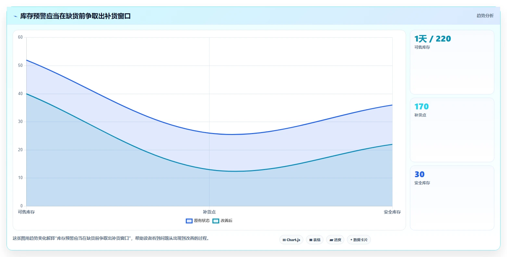Click the 50 y-axis tick label
This screenshot has height=257, width=507.
[20, 66]
